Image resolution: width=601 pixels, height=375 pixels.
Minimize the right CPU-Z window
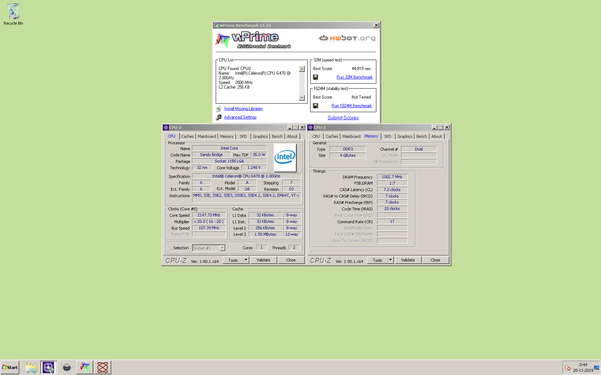coord(434,127)
